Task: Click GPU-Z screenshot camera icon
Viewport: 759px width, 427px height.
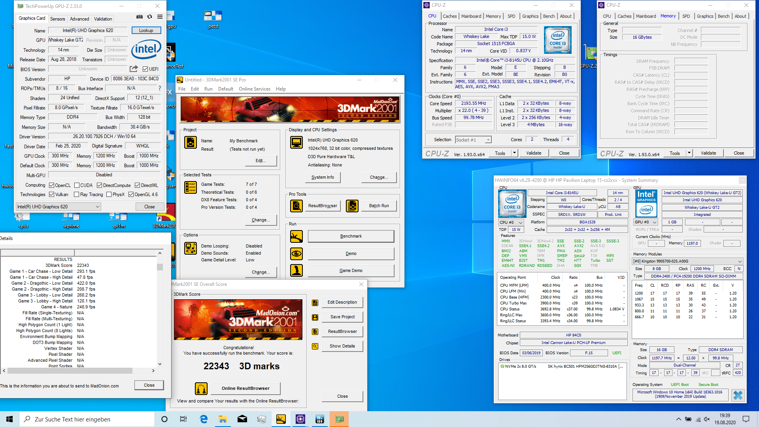Action: point(140,17)
